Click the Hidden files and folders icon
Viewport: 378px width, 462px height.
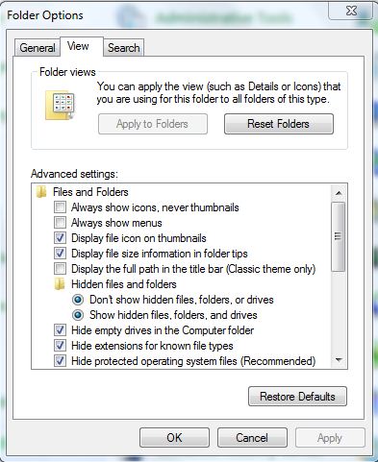(x=60, y=284)
